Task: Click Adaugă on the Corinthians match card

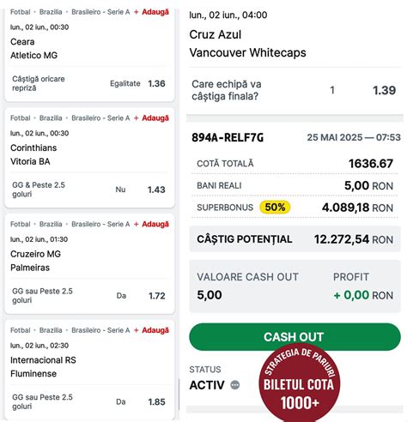Action: click(151, 118)
